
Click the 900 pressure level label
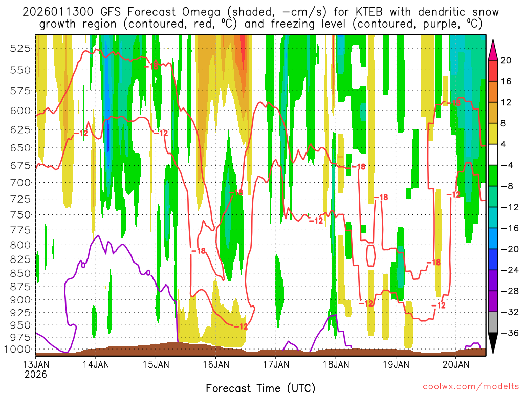[x=20, y=300]
